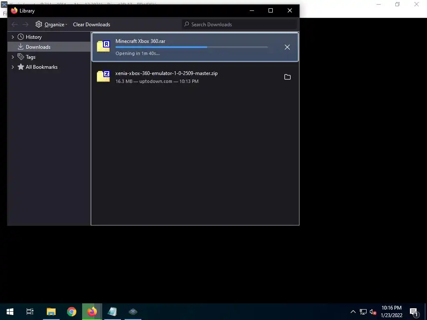
Task: Close the Library window
Action: click(290, 10)
